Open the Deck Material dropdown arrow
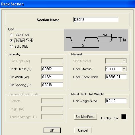Image resolution: width=135 pixels, height=135 pixels. tap(124, 69)
